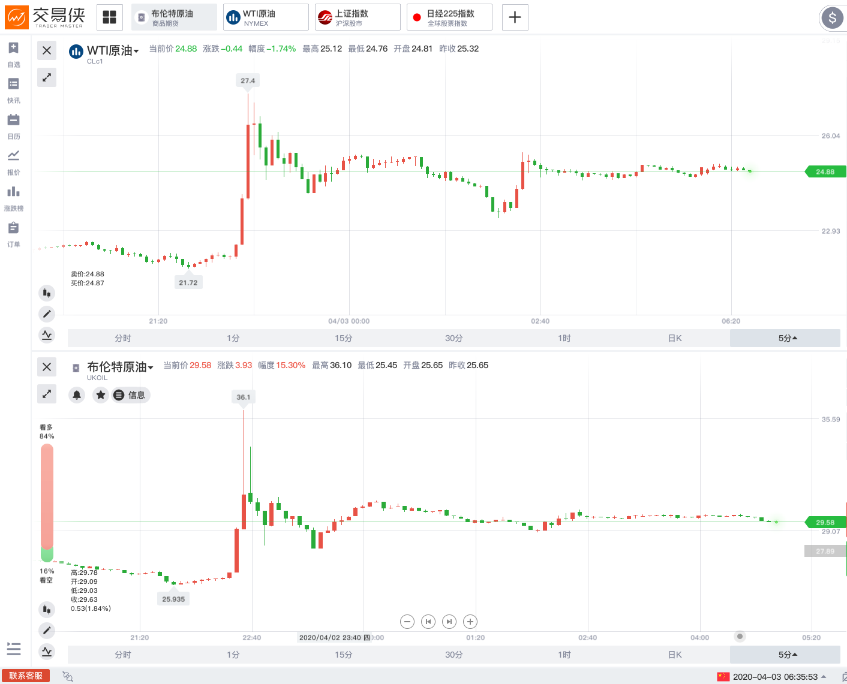Add a new symbol tab
The image size is (847, 684).
pyautogui.click(x=515, y=17)
